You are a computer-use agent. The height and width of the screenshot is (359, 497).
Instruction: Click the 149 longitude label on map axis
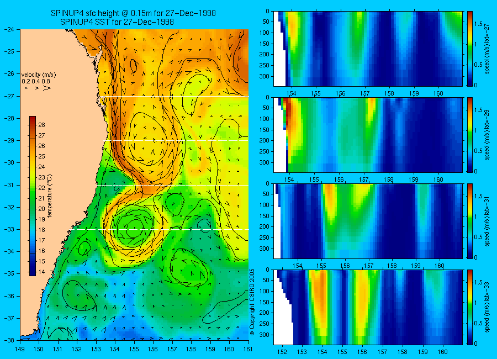tap(20, 349)
